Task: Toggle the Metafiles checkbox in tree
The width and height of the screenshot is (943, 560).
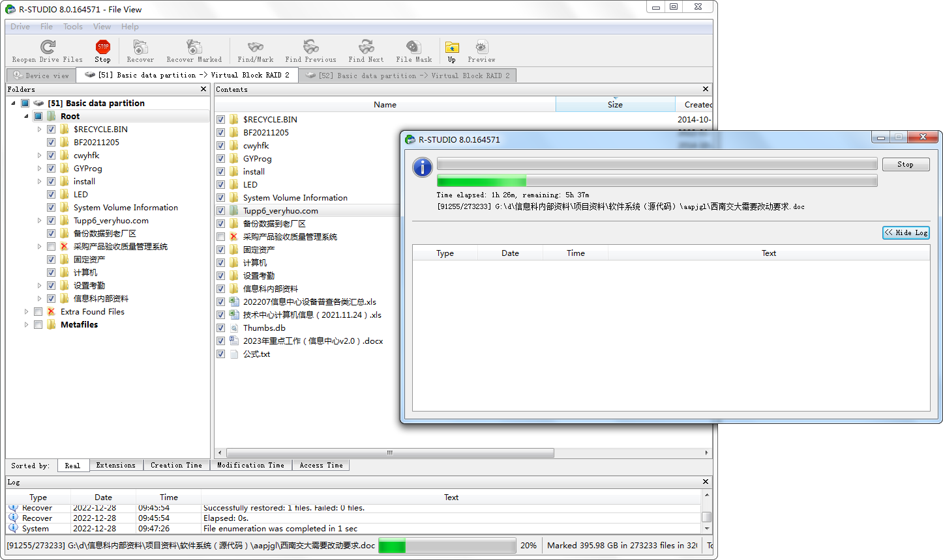Action: pyautogui.click(x=38, y=324)
